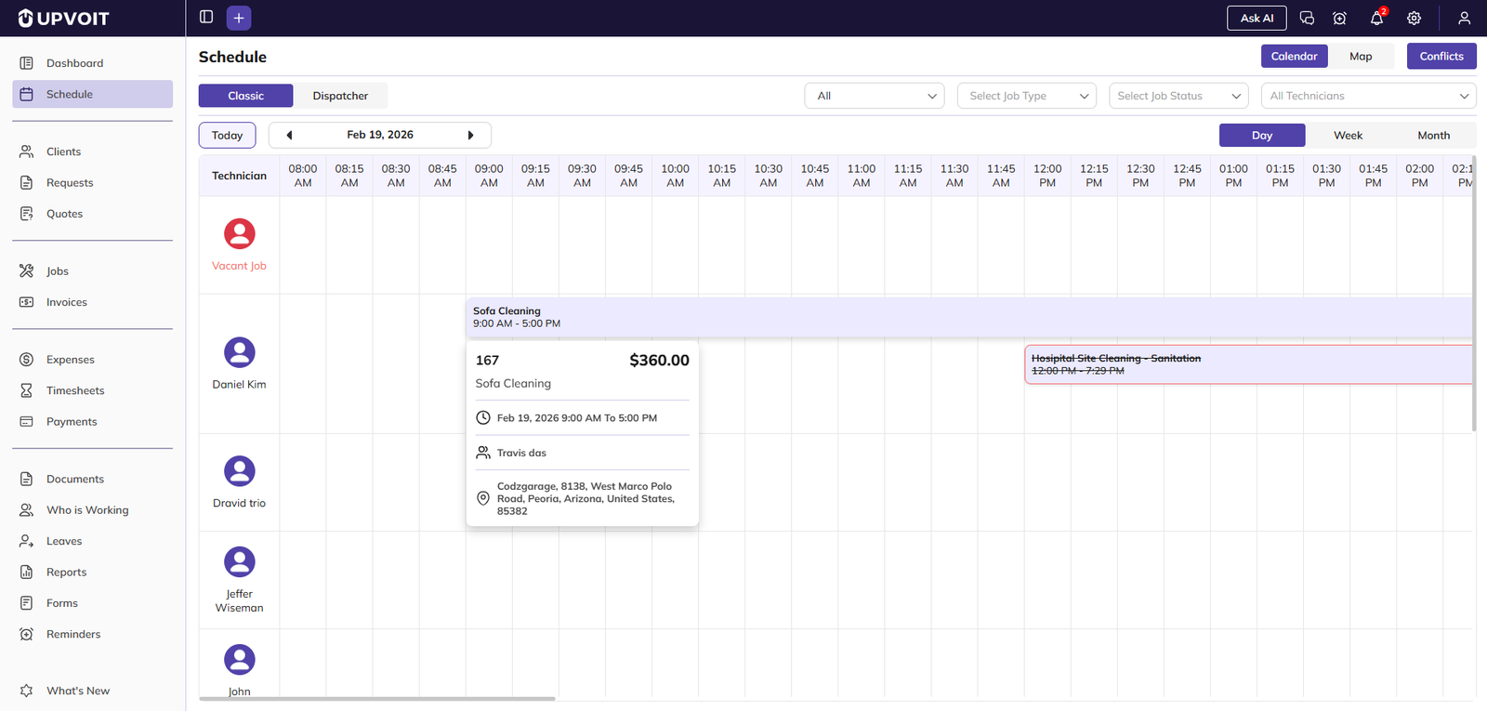This screenshot has height=711, width=1487.
Task: Click the Codzgarage address text
Action: (586, 498)
